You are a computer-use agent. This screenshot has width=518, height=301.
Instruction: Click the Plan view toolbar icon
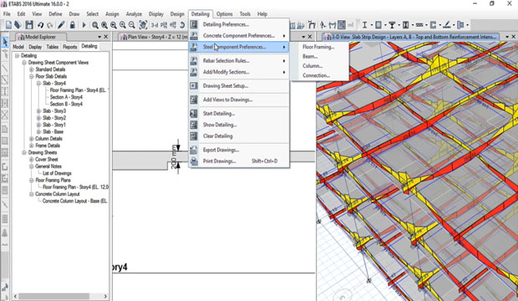[x=164, y=25]
